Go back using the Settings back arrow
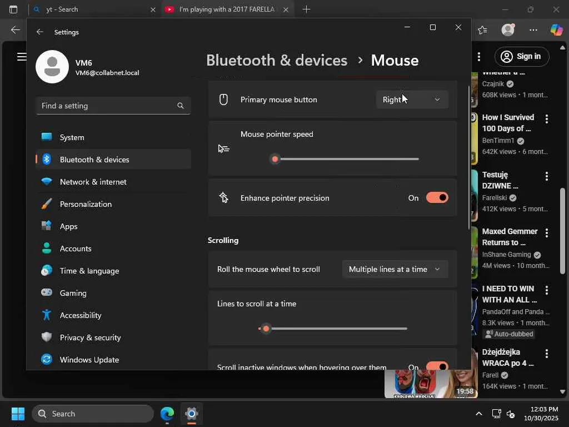569x427 pixels. coord(39,32)
